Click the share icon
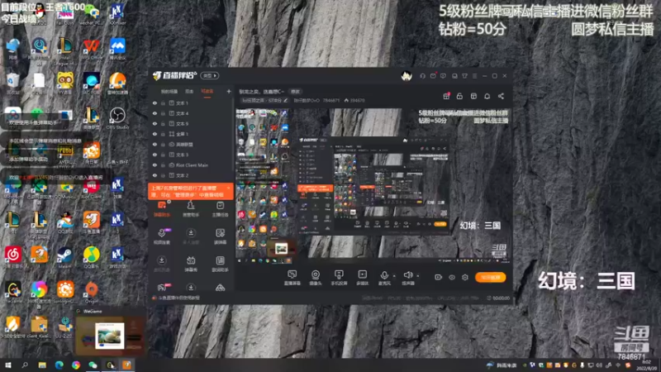This screenshot has width=661, height=372. (501, 96)
